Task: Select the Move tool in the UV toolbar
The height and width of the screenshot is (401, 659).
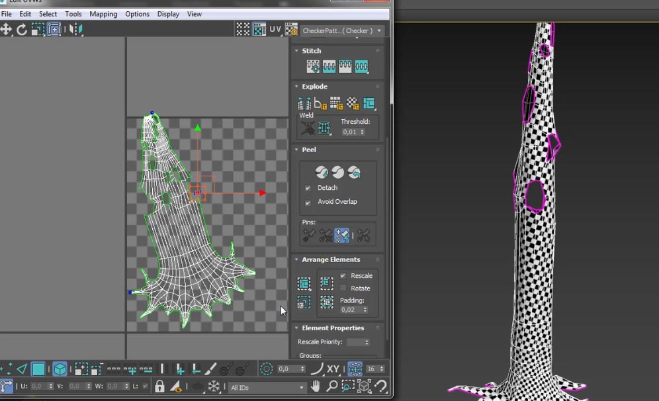Action: [6, 29]
